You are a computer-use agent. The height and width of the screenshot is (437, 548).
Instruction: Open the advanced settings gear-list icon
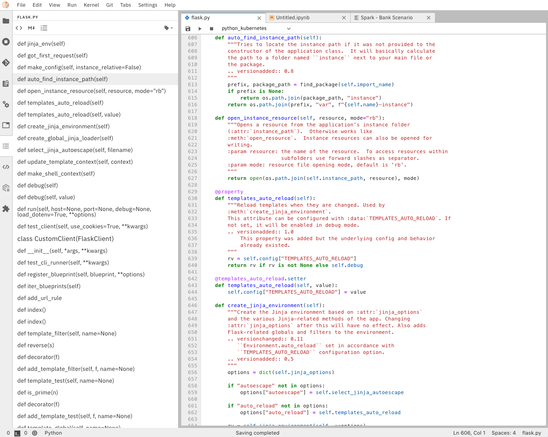click(6, 188)
